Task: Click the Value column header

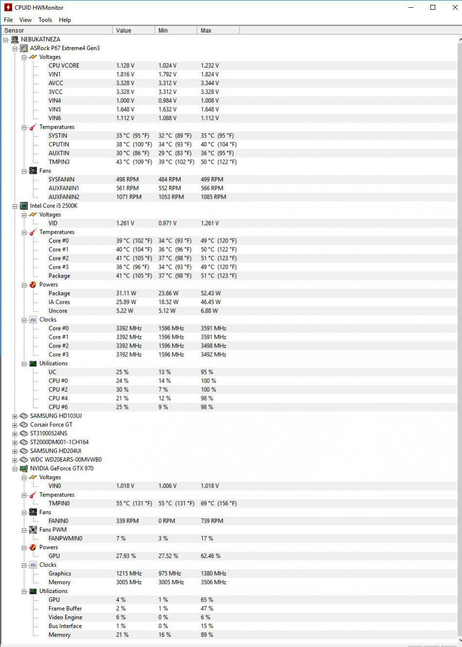Action: pyautogui.click(x=134, y=30)
